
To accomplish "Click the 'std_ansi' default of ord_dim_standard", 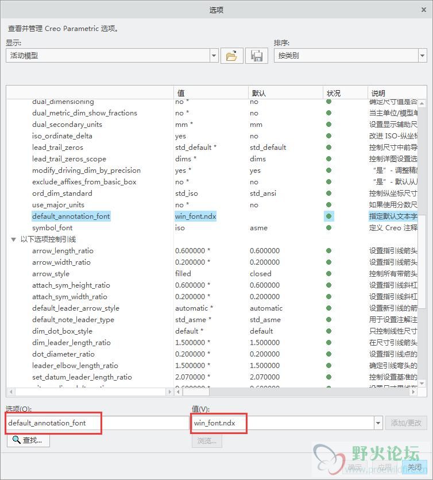I will point(263,193).
